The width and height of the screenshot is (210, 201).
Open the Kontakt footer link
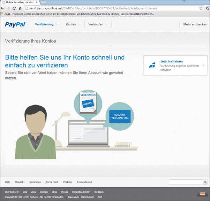click(20, 182)
